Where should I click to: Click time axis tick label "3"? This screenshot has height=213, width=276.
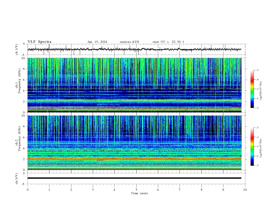coord(93,190)
